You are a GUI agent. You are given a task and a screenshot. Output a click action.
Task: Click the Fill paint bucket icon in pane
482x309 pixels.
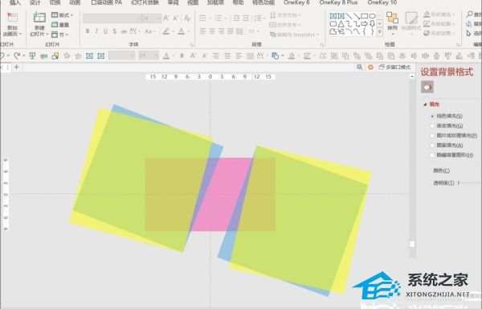427,87
